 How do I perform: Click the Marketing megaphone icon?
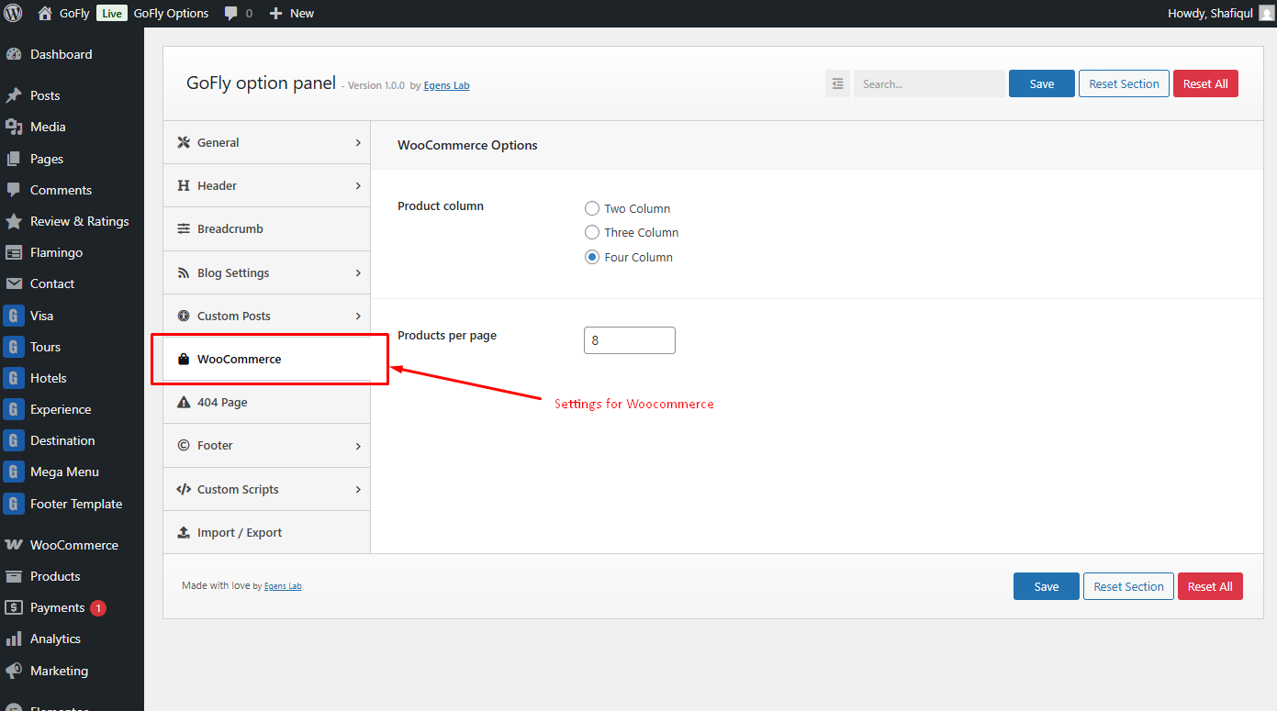[x=14, y=671]
